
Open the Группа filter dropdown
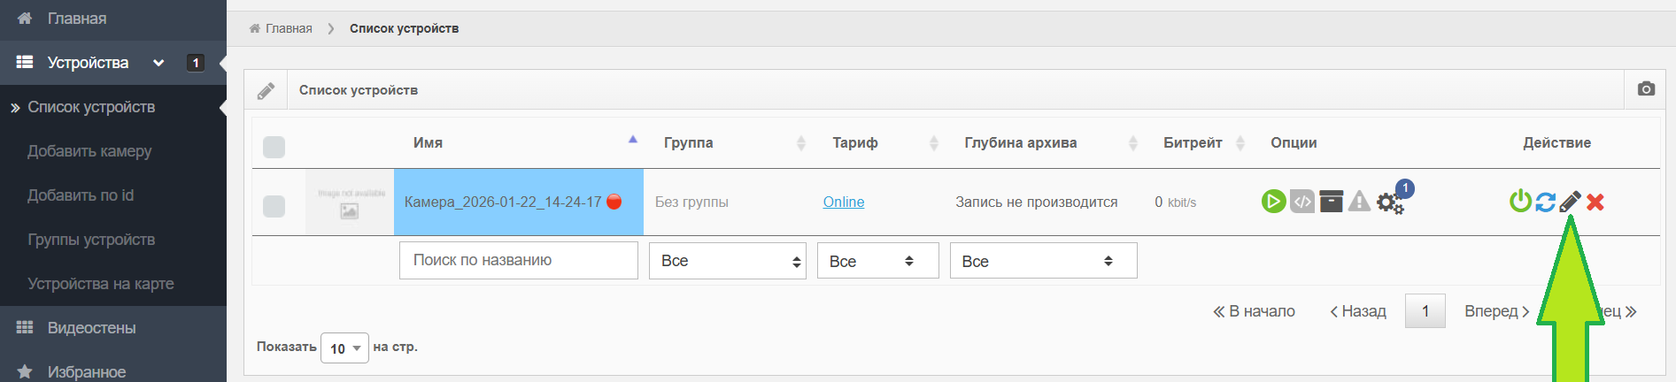tap(727, 261)
